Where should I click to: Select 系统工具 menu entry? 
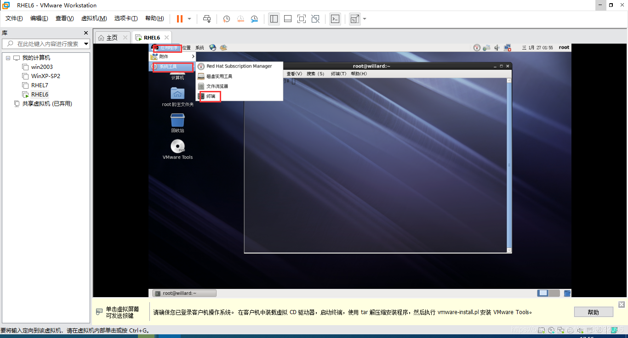173,67
